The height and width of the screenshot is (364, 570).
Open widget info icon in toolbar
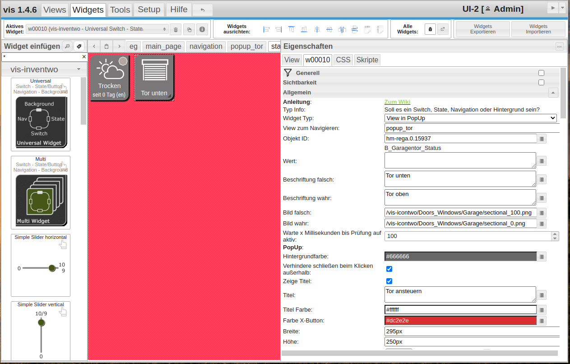point(202,29)
